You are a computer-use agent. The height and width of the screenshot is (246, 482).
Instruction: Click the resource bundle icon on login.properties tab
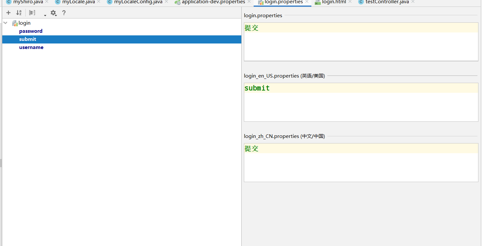click(261, 2)
